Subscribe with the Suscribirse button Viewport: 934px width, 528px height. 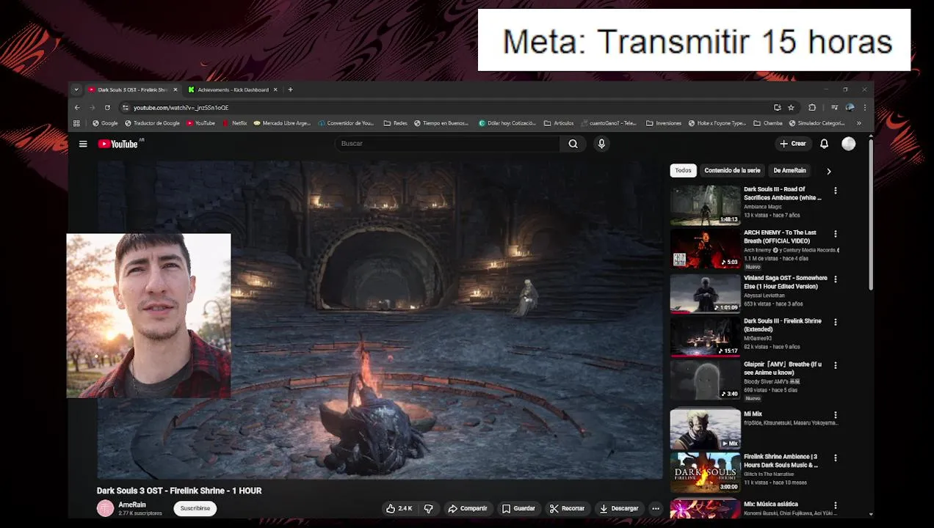point(195,508)
